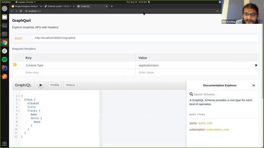
Task: Launch Chrome from the dock
Action: tap(5, 43)
